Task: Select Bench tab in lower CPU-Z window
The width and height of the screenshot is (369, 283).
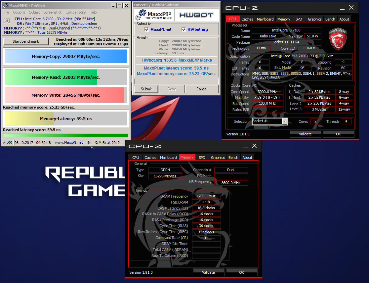Action: tap(233, 158)
